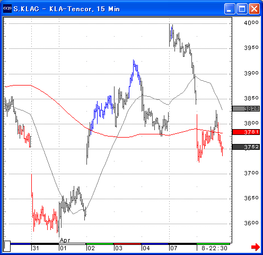Click the red scroll-right arrow
The height and width of the screenshot is (255, 263).
[256, 247]
